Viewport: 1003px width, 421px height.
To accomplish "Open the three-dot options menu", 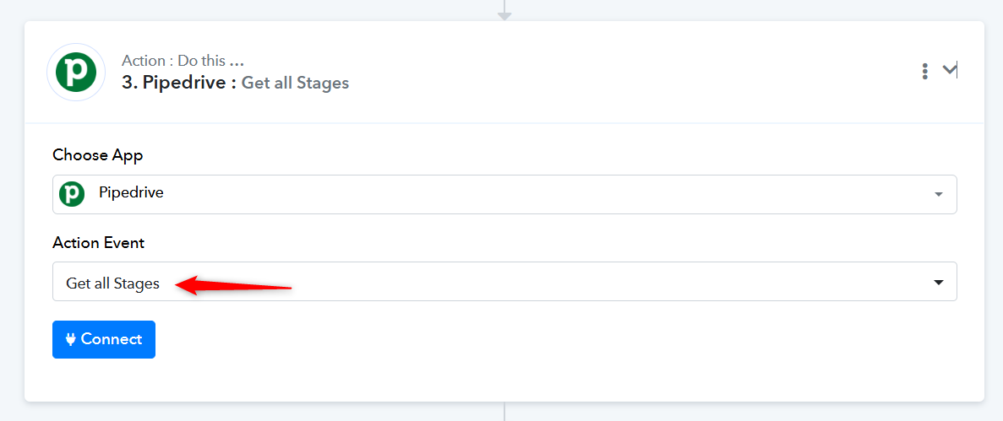I will [925, 71].
